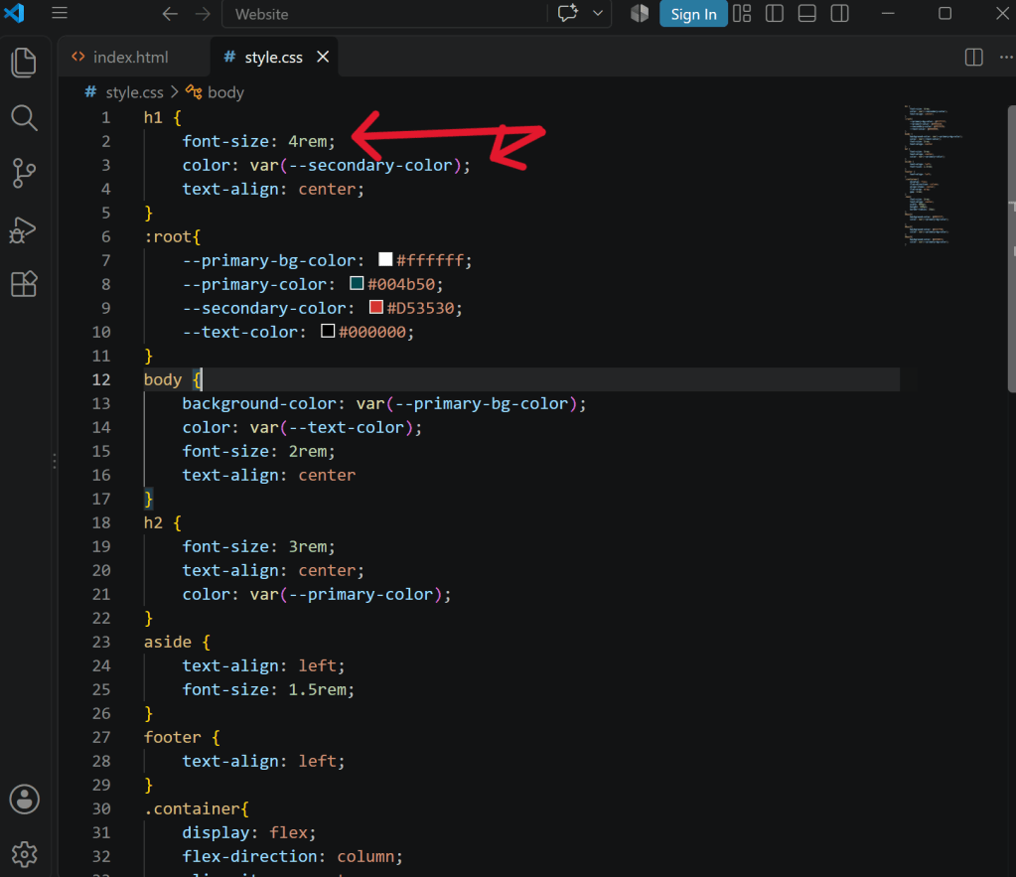Open the editor More Actions ellipsis
Image resolution: width=1016 pixels, height=877 pixels.
[1006, 57]
